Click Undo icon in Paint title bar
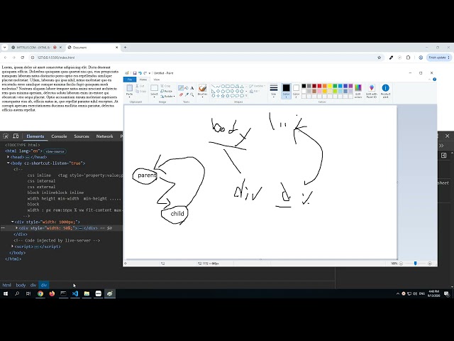The width and height of the screenshot is (454, 341). [140, 73]
